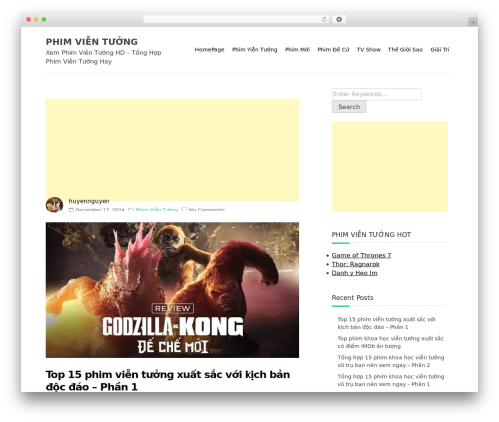This screenshot has height=422, width=499.
Task: Open Thế Giới Sao menu item
Action: (405, 50)
